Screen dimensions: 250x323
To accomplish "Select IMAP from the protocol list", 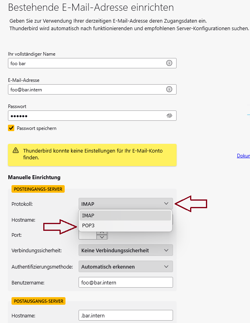I will pyautogui.click(x=125, y=215).
